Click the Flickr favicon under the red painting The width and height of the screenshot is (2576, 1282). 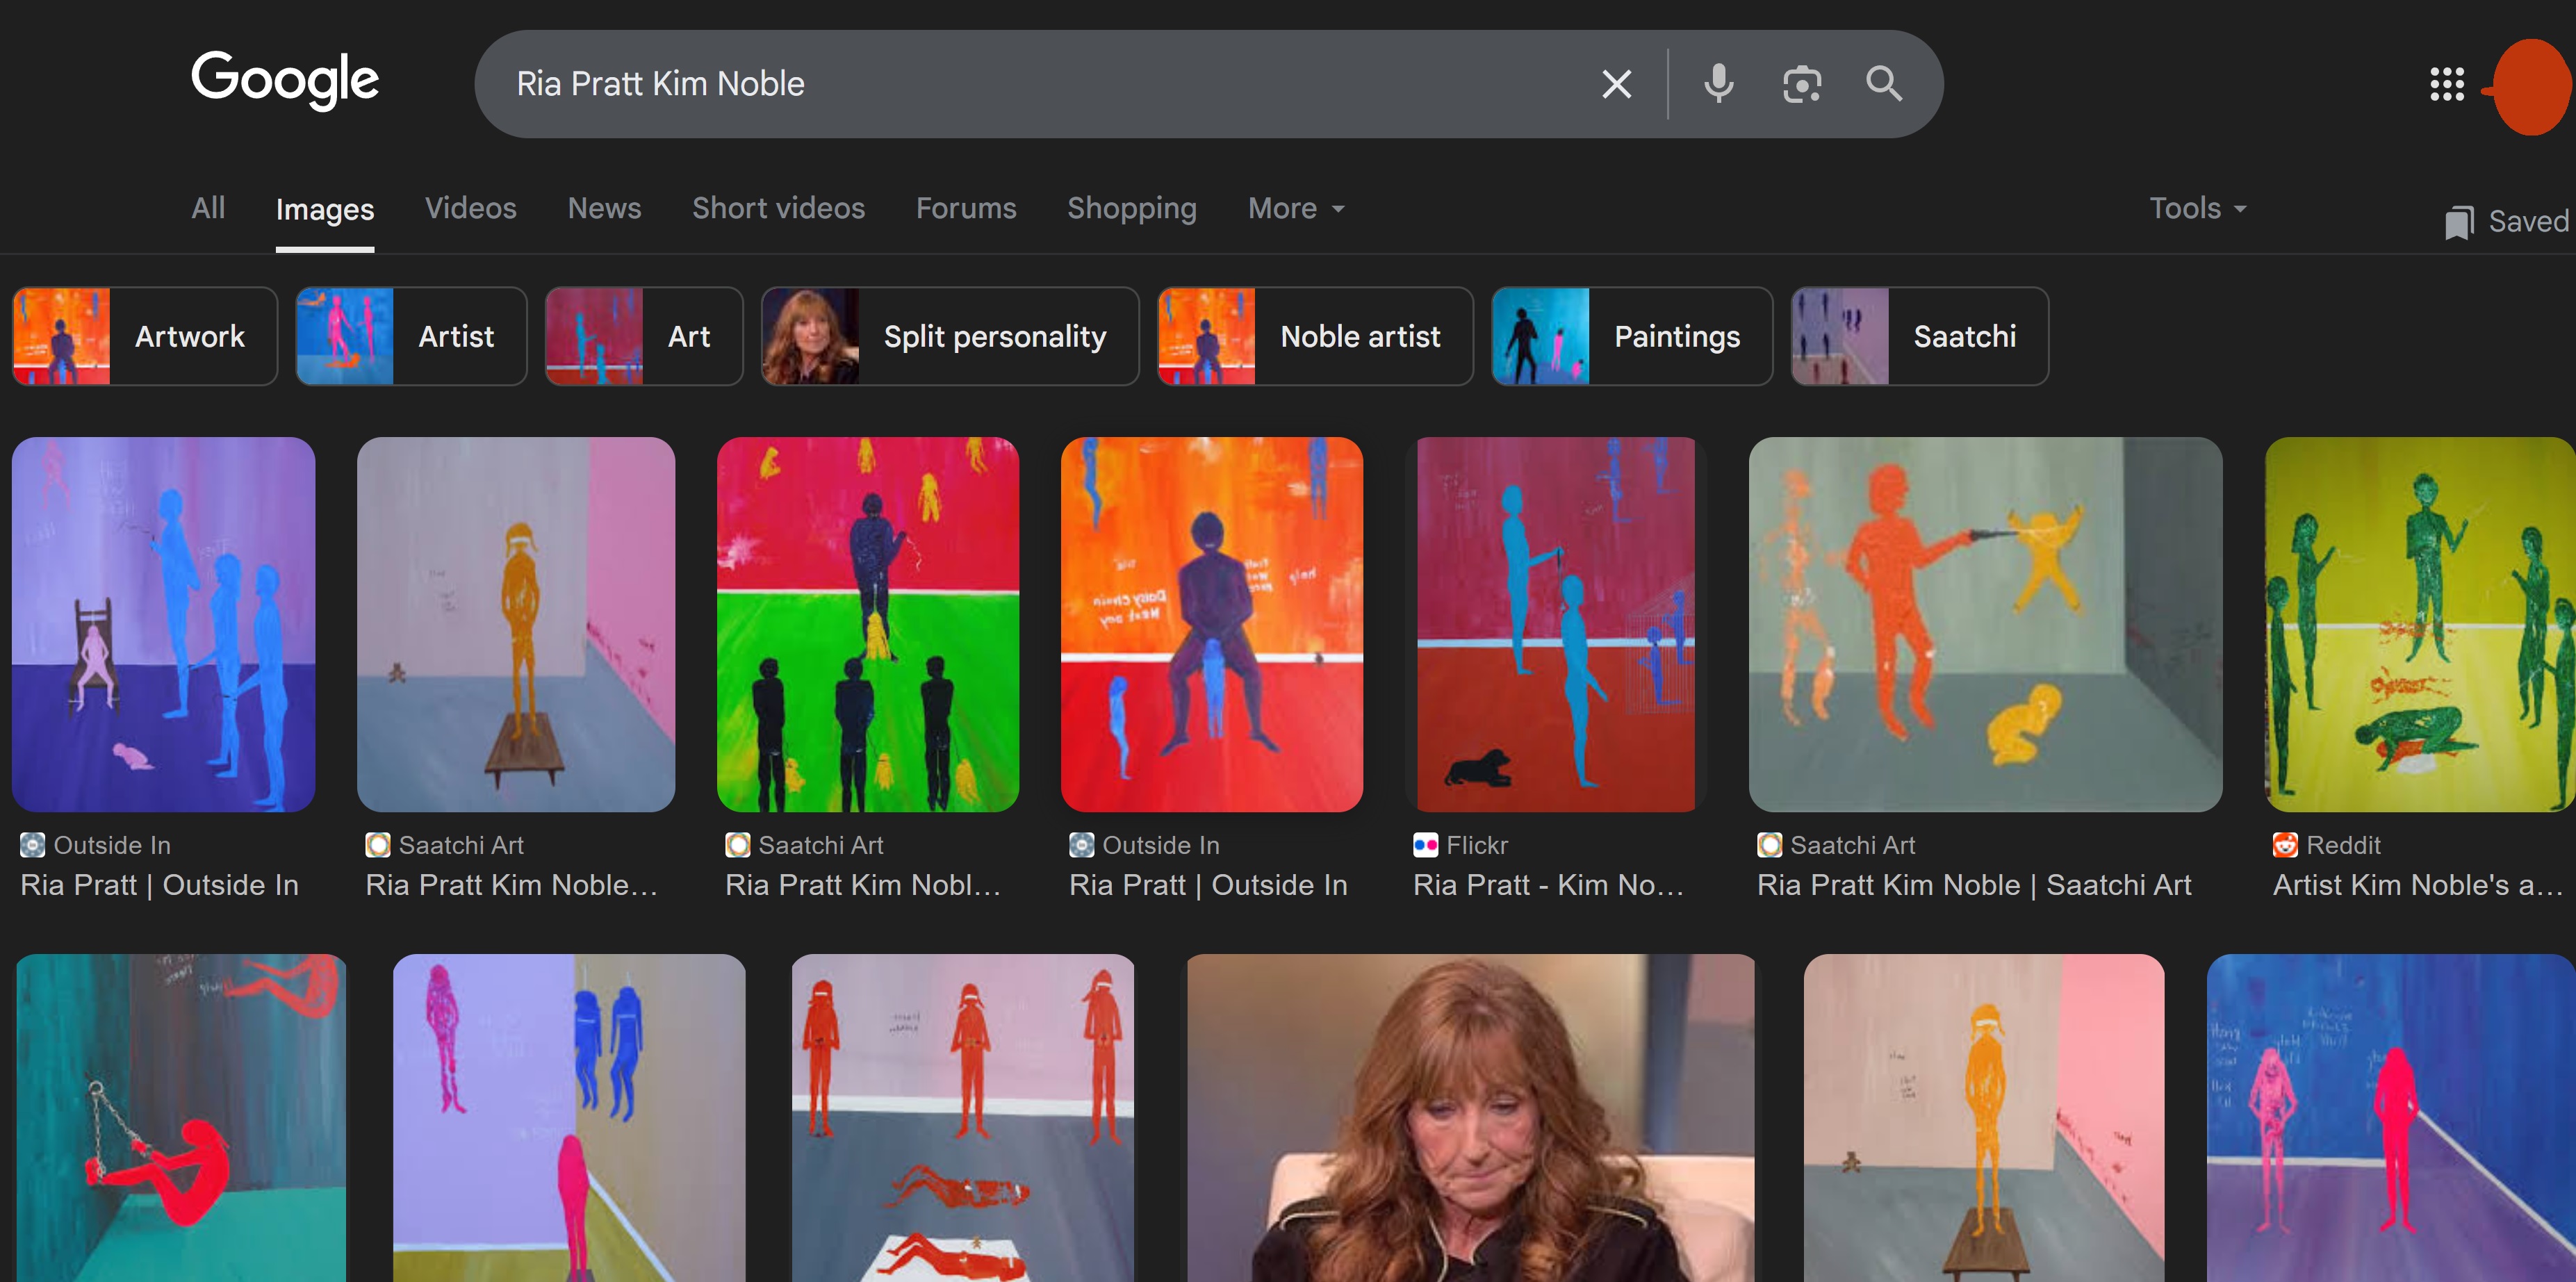[x=1425, y=845]
